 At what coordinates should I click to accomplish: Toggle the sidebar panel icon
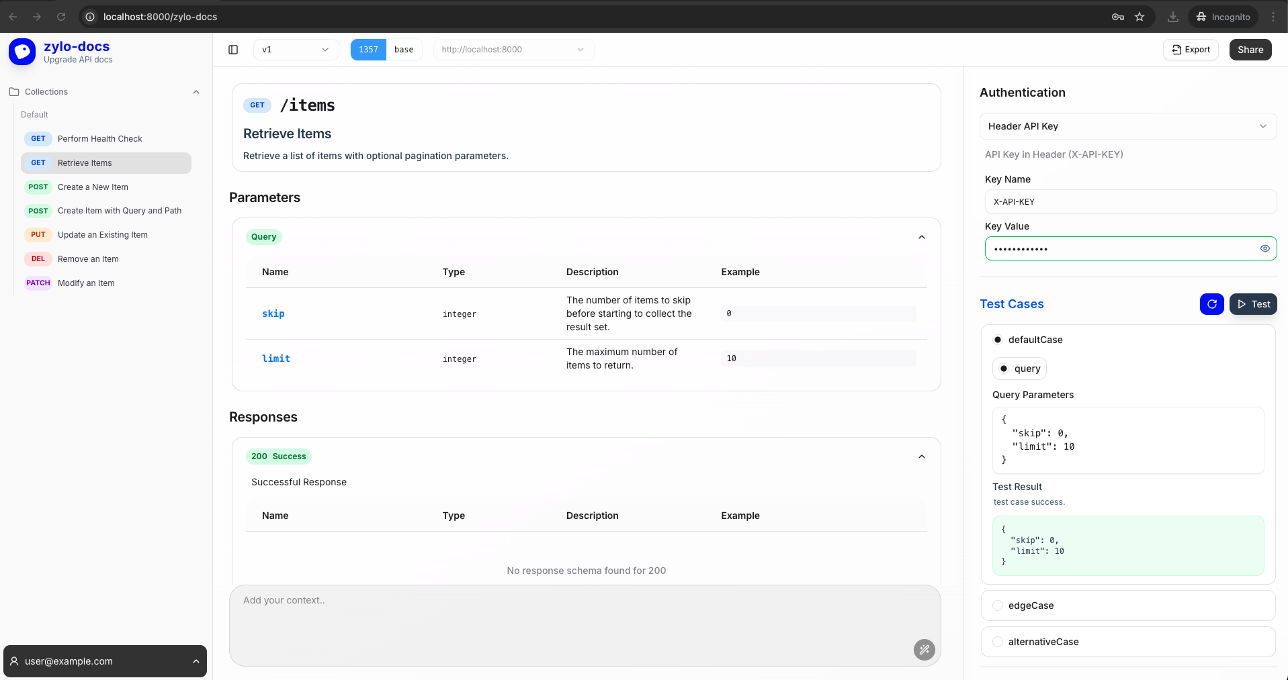[233, 50]
